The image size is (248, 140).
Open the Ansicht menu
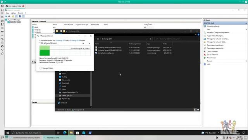click(x=21, y=13)
